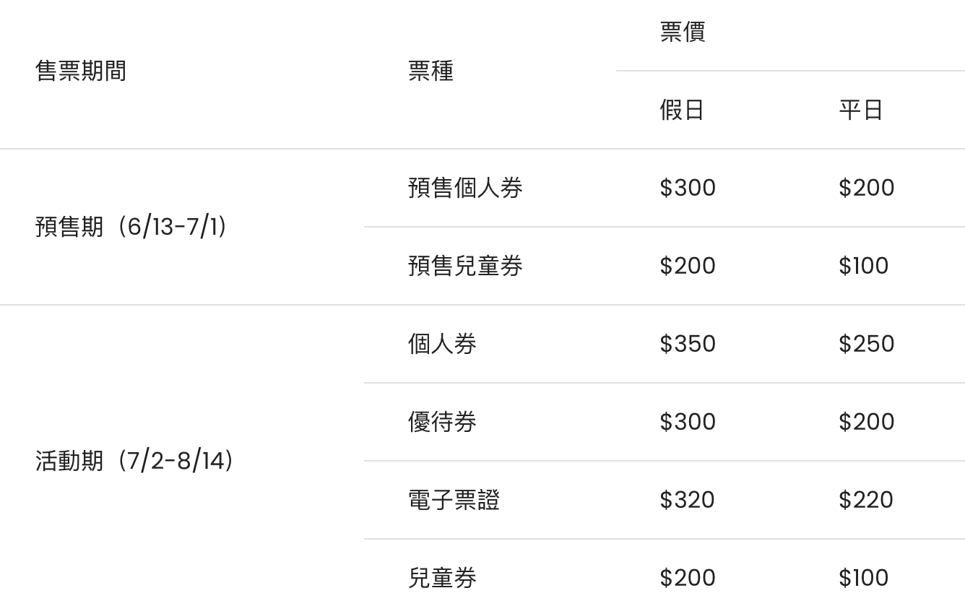
Task: Select the 假日 sub-header
Action: [x=681, y=110]
